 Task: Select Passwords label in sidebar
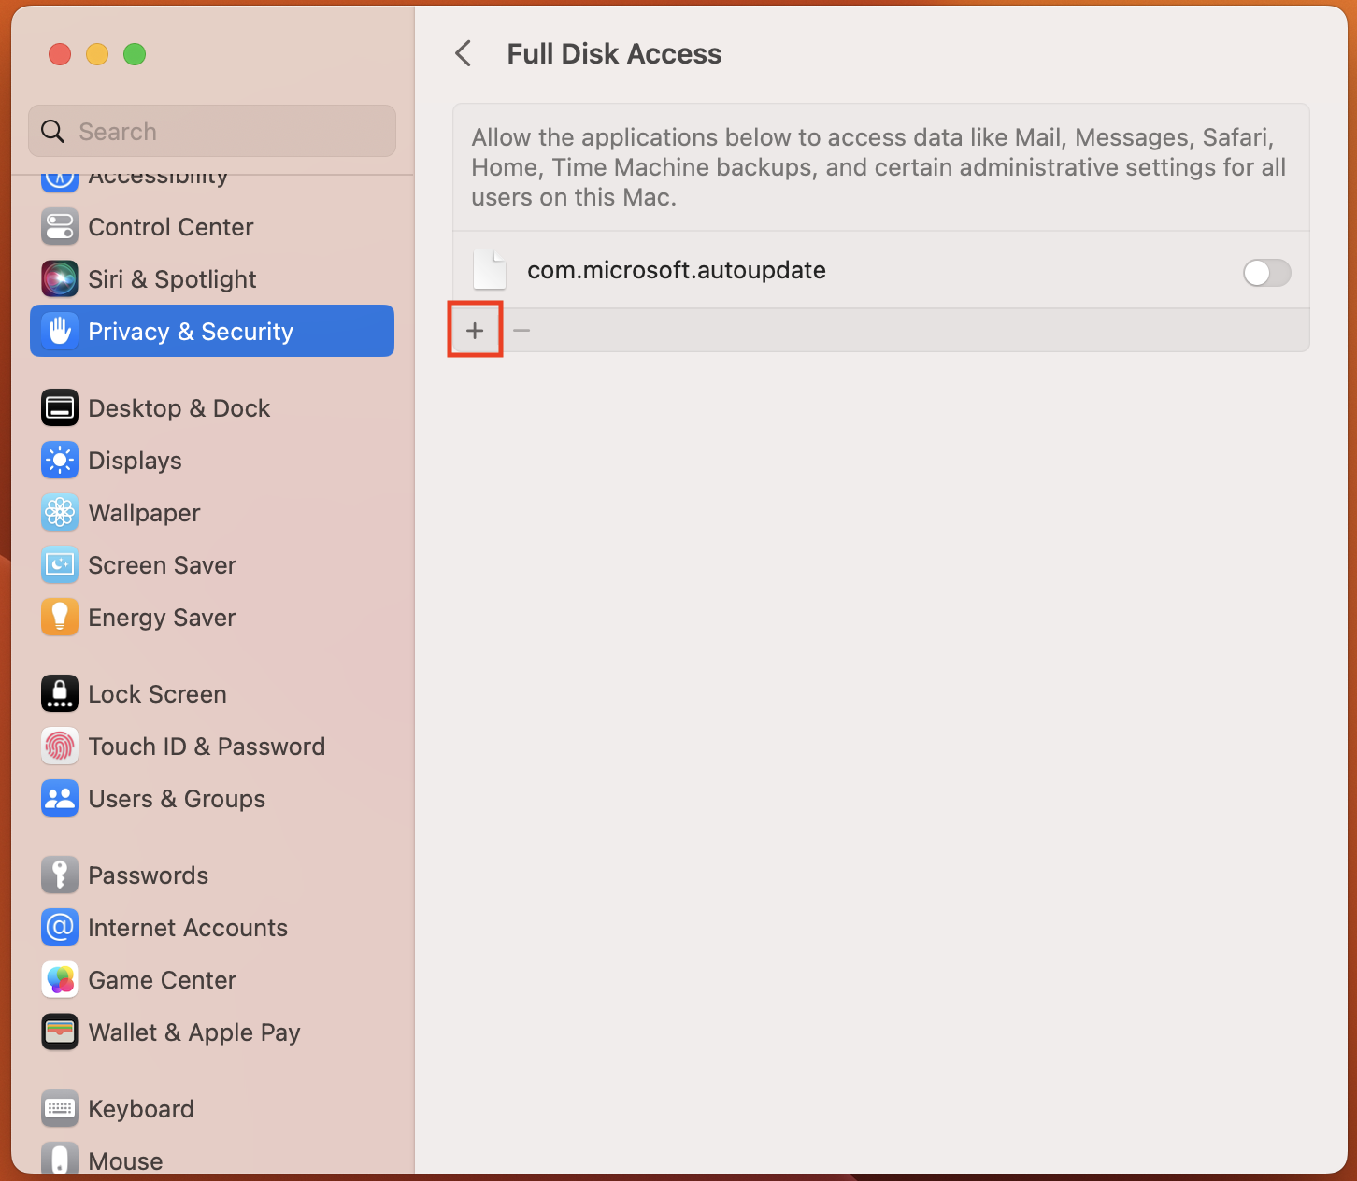tap(149, 875)
